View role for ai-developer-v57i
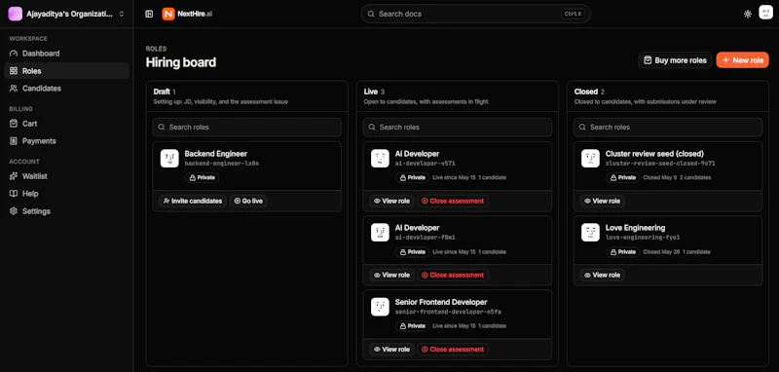This screenshot has width=779, height=372. 391,202
